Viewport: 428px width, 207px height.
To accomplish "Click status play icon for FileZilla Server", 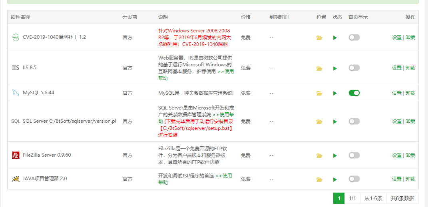I will [335, 156].
